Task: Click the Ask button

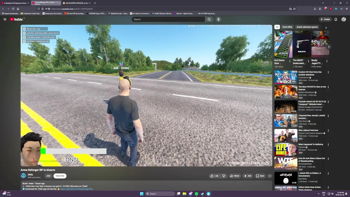Action: (x=247, y=176)
